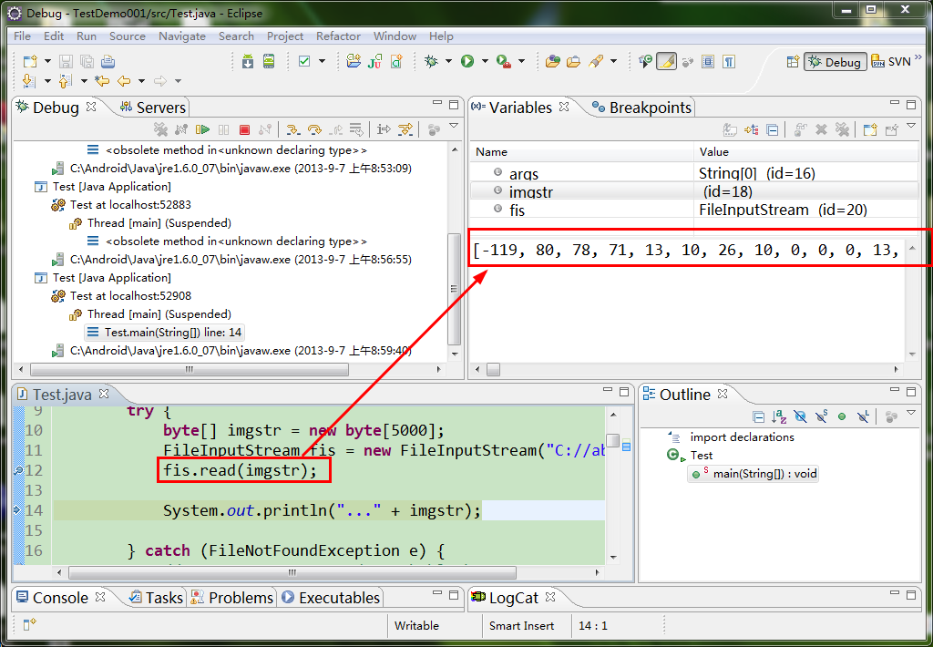Click the Debug view vertical scrollbar thumb
Image resolution: width=933 pixels, height=647 pixels.
pyautogui.click(x=455, y=289)
